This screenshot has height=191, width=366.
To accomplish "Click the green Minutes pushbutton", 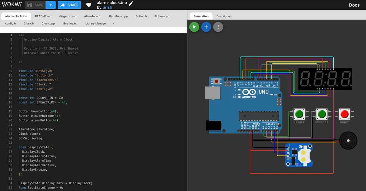I will tap(322, 114).
